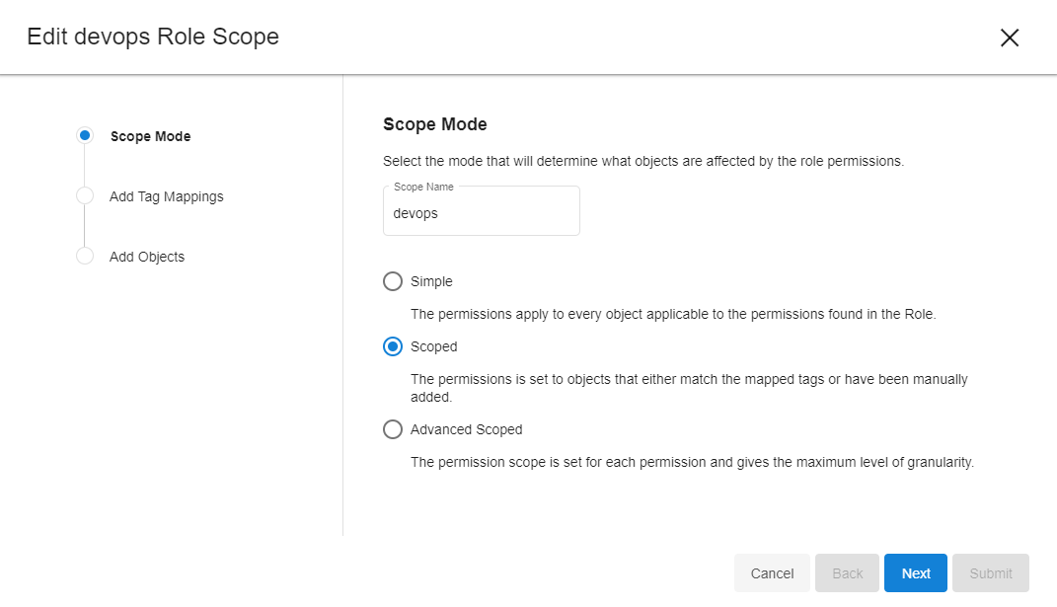Focus the Scope Name input field
The height and width of the screenshot is (607, 1057).
coord(481,213)
